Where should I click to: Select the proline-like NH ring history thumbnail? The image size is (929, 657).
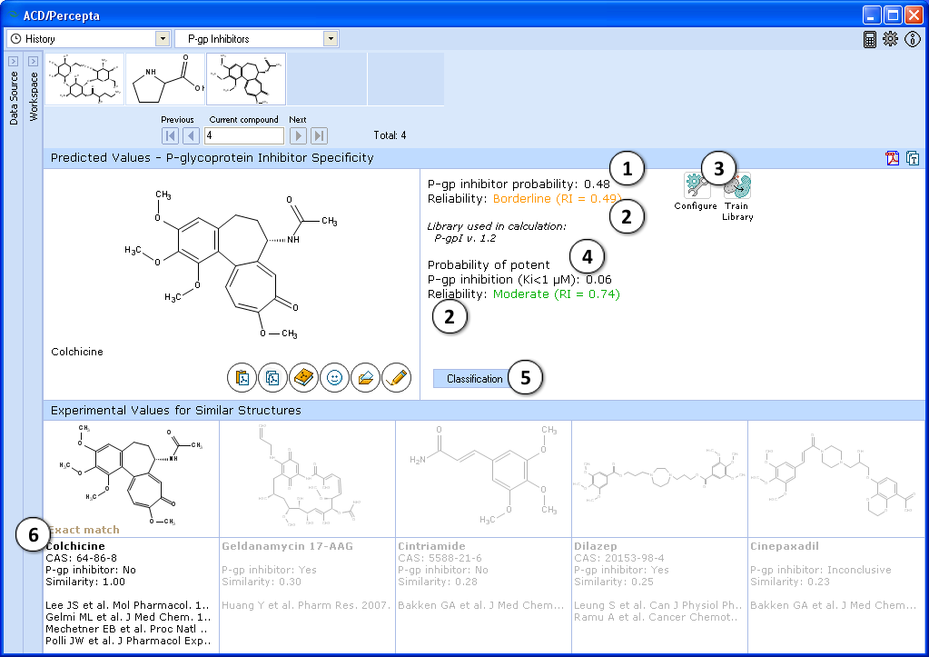pos(165,79)
